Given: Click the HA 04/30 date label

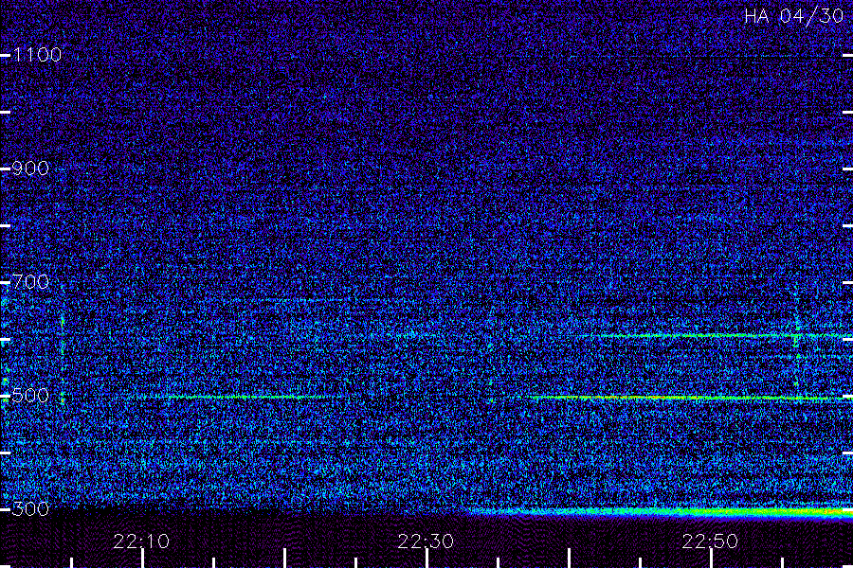Looking at the screenshot, I should coord(793,16).
